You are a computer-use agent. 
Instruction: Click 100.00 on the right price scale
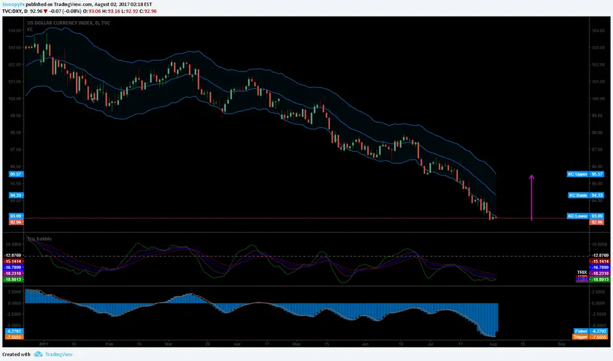tap(598, 98)
